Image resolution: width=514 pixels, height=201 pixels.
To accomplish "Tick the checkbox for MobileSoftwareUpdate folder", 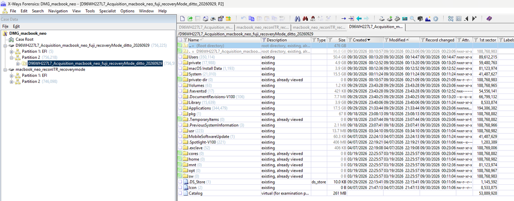I will coord(179,136).
